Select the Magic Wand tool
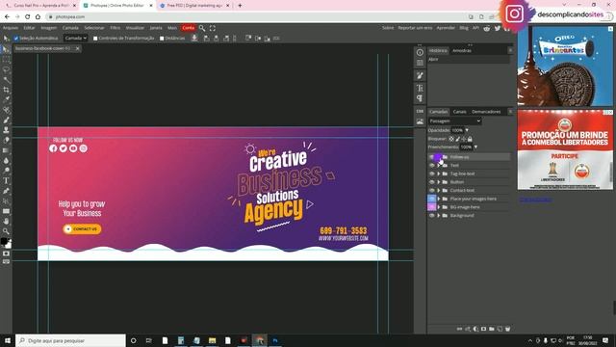616x347 pixels. tap(6, 80)
